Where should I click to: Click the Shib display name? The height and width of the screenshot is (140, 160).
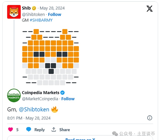[26, 8]
